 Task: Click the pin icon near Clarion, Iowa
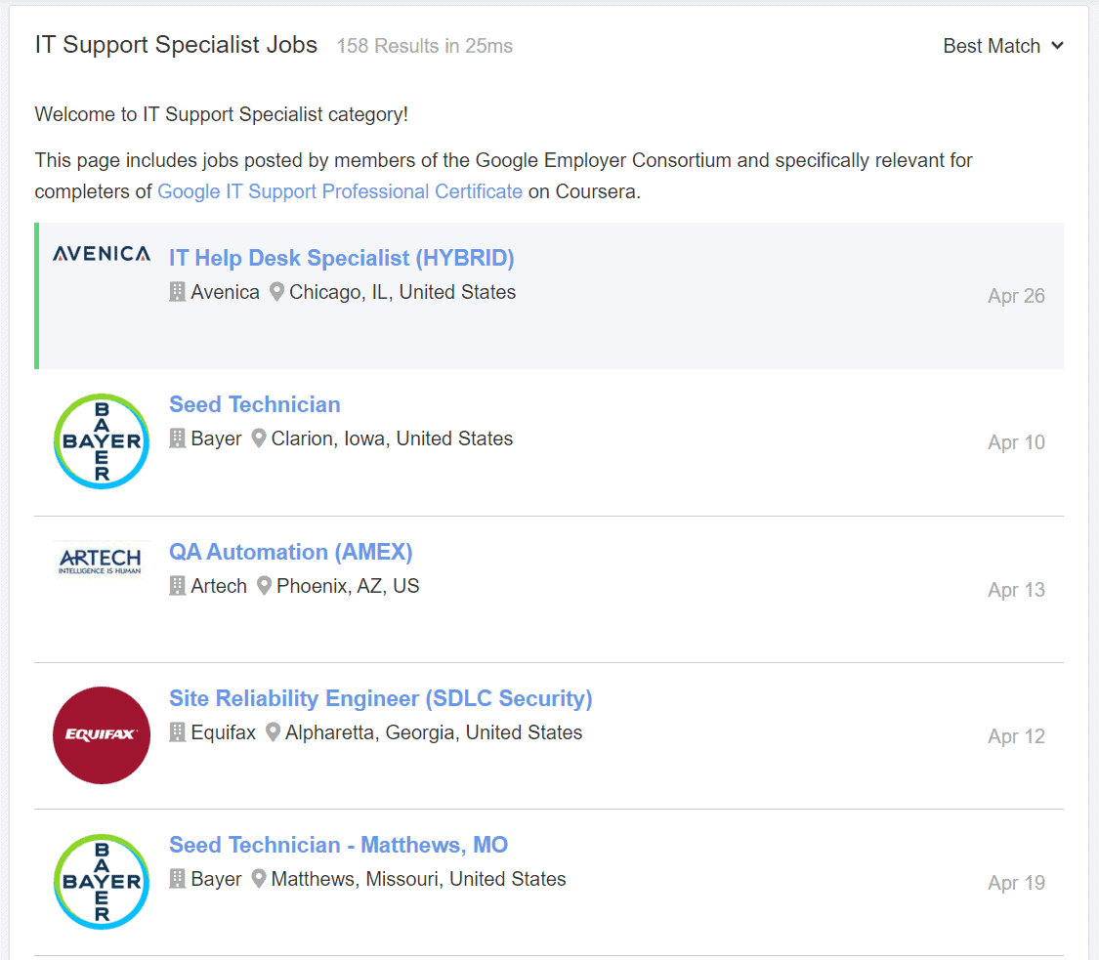pyautogui.click(x=258, y=438)
